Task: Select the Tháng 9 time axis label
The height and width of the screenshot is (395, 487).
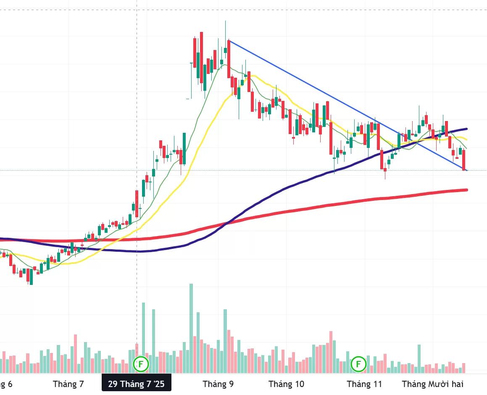Action: 218,384
